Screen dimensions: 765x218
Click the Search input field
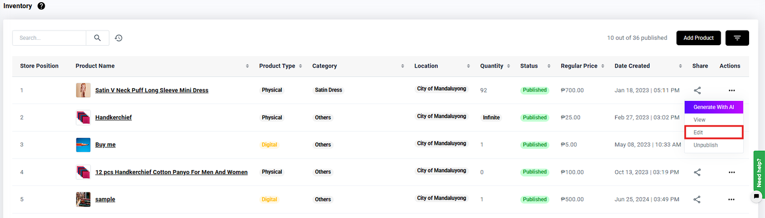49,38
